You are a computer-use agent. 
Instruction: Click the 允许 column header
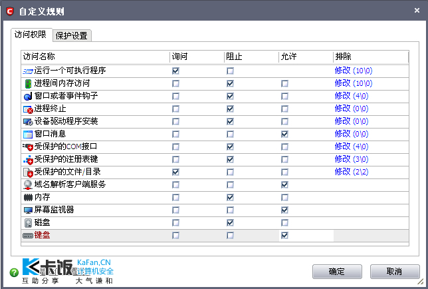click(x=306, y=57)
